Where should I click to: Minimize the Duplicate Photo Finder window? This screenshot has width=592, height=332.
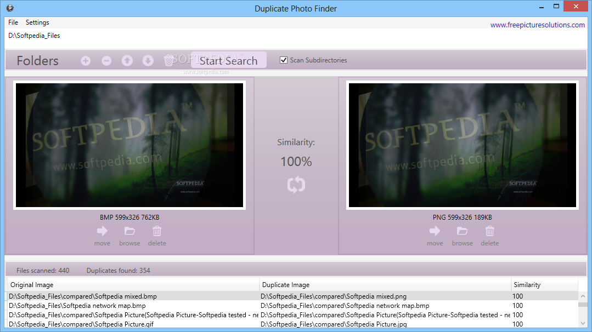tap(542, 7)
